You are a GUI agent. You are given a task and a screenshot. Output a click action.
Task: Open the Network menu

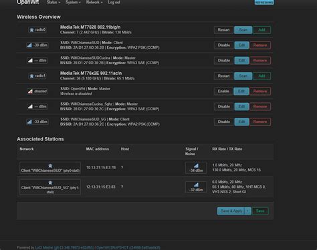pyautogui.click(x=94, y=2)
